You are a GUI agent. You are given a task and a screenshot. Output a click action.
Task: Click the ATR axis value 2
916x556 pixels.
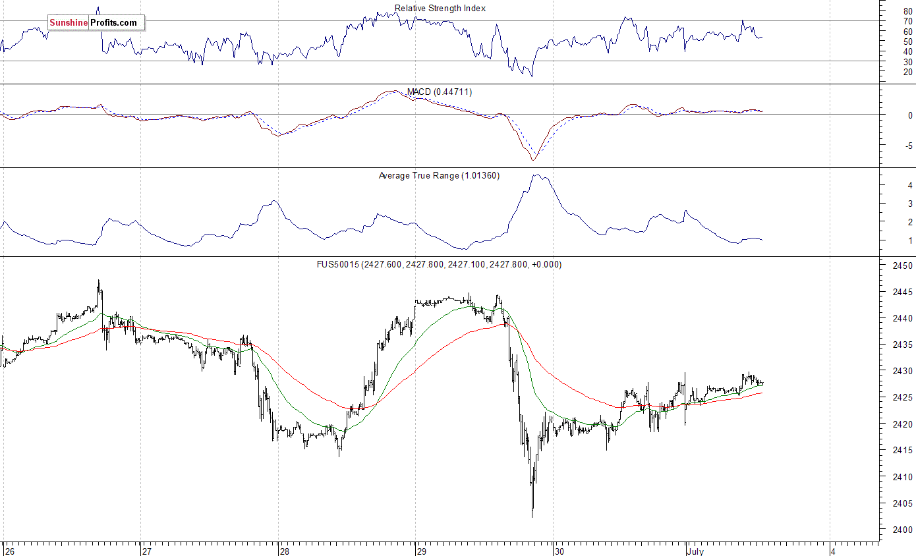pos(910,222)
